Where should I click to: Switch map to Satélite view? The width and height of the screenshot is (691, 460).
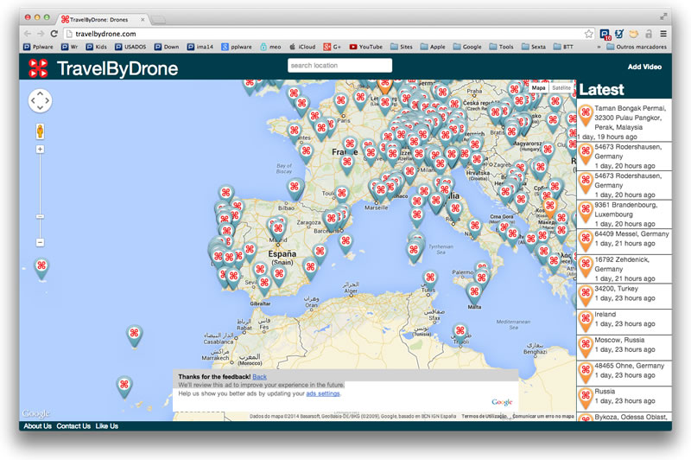pos(561,88)
